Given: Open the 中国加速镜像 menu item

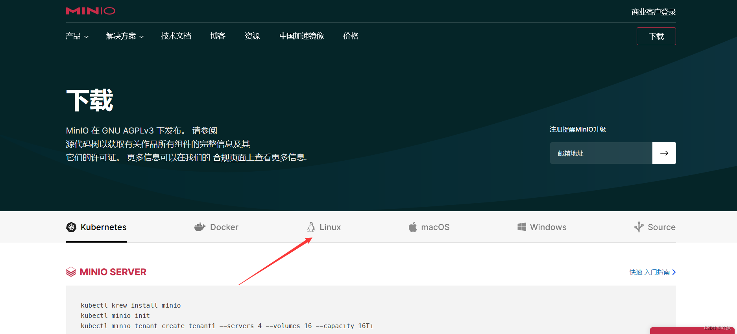Looking at the screenshot, I should pos(302,36).
